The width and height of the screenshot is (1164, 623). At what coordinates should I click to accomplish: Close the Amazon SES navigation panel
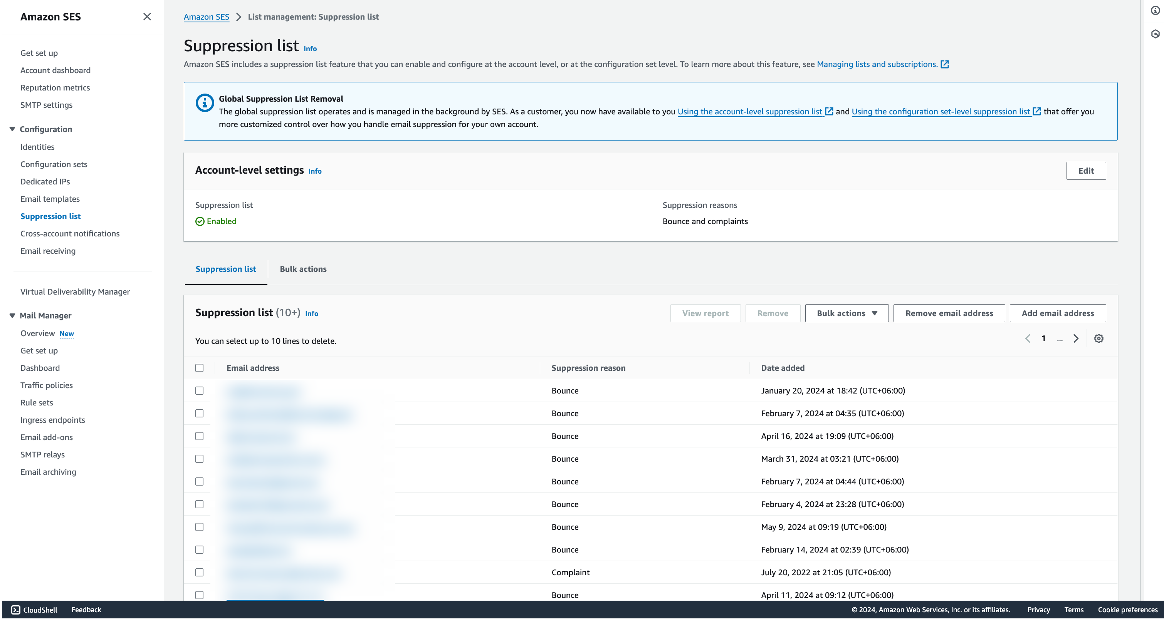pyautogui.click(x=147, y=17)
